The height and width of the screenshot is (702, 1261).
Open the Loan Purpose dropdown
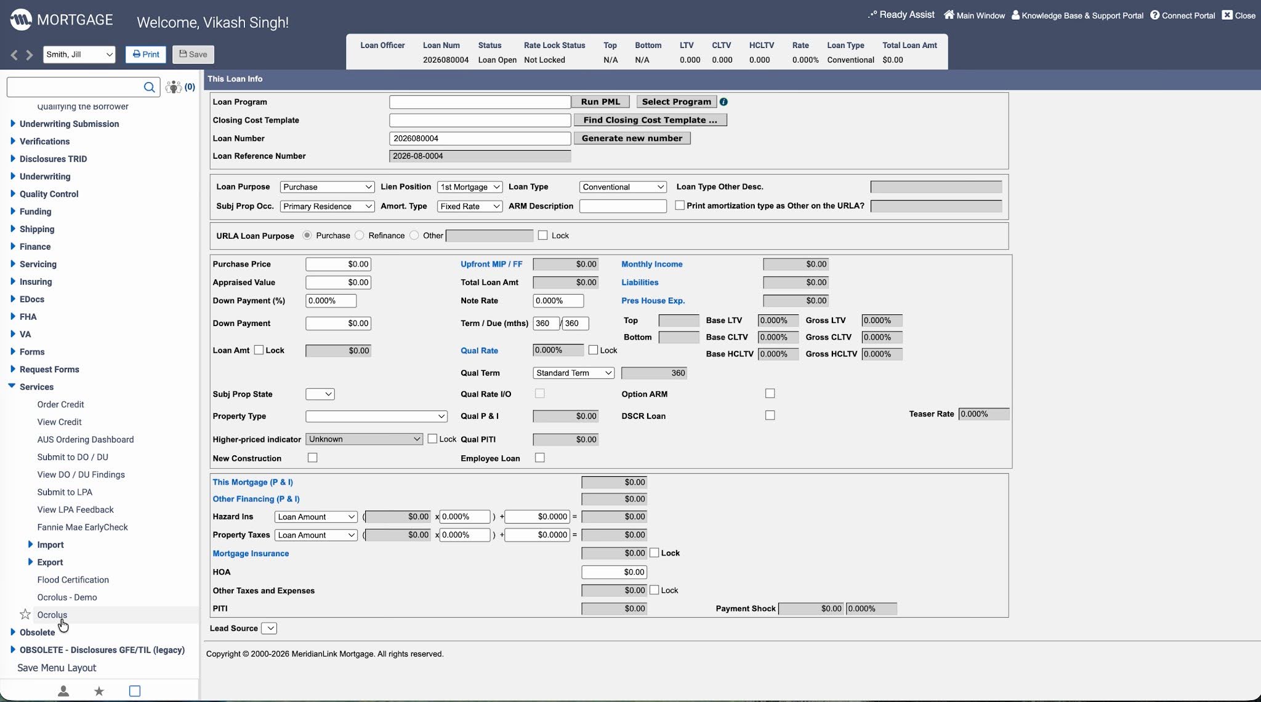point(327,187)
